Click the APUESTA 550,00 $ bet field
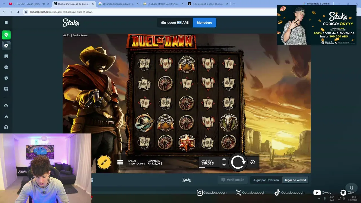This screenshot has width=361, height=203. [x=209, y=162]
